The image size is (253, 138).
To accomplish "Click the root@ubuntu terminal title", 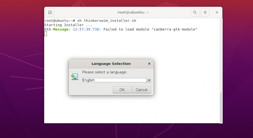I will coord(133,12).
